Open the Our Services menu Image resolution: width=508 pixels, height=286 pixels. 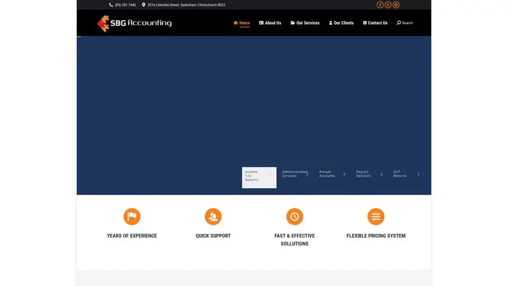[x=305, y=23]
